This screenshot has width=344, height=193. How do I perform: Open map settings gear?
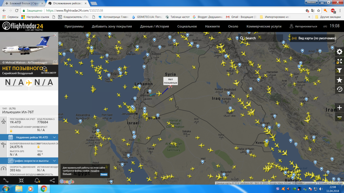pyautogui.click(x=339, y=52)
